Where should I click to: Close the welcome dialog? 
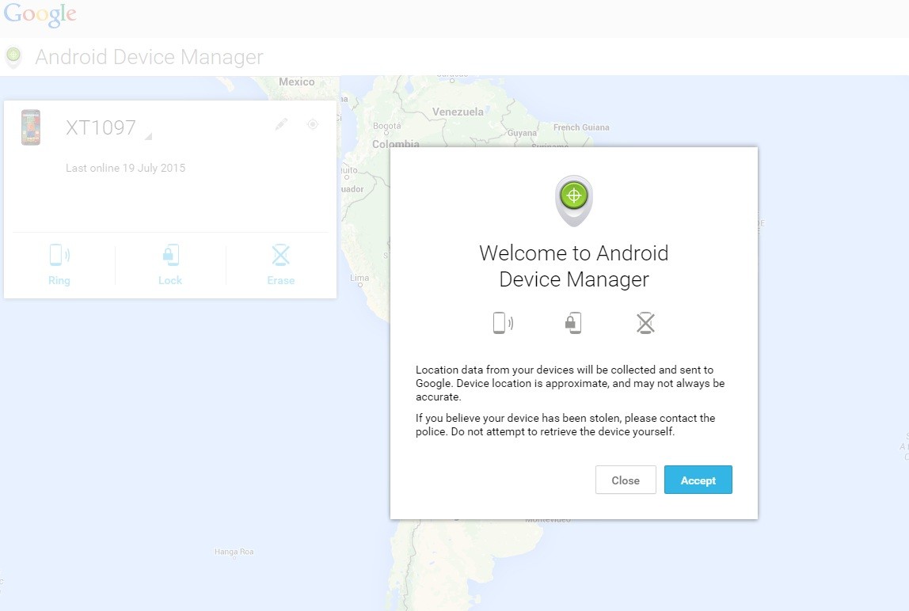(625, 480)
